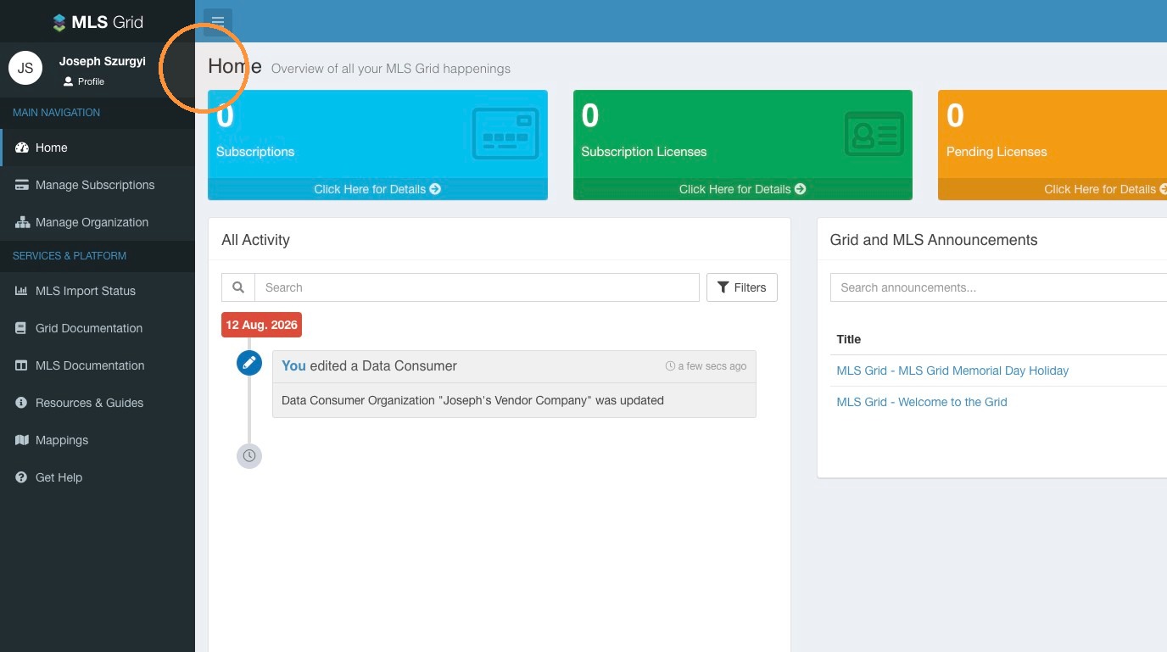Click the Manage Organization sitemap icon
Screen dimensions: 1167x652
[x=22, y=222]
